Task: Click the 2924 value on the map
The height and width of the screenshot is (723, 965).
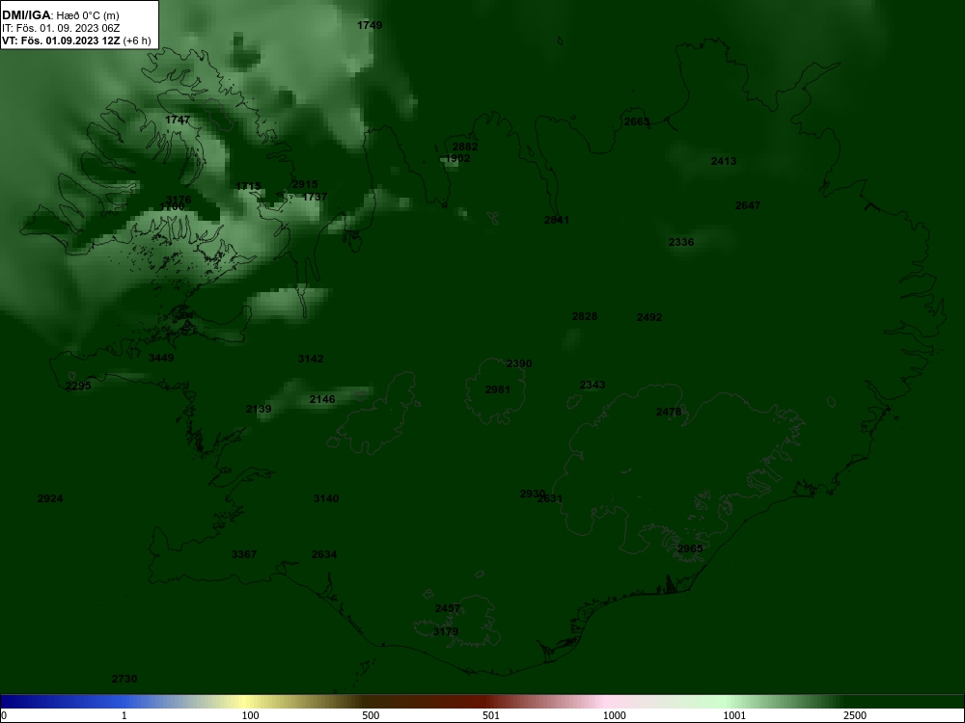Action: coord(50,498)
